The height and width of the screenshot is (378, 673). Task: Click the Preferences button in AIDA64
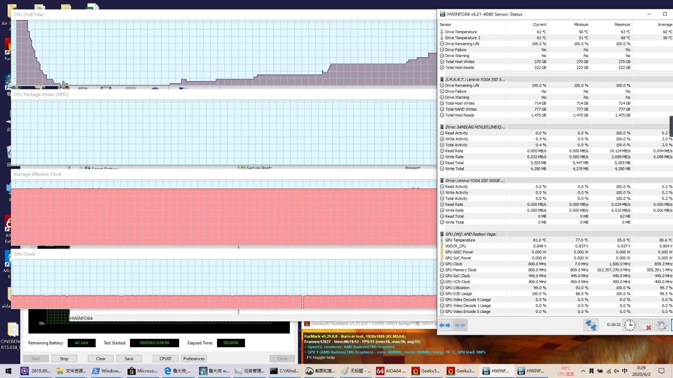coord(194,359)
